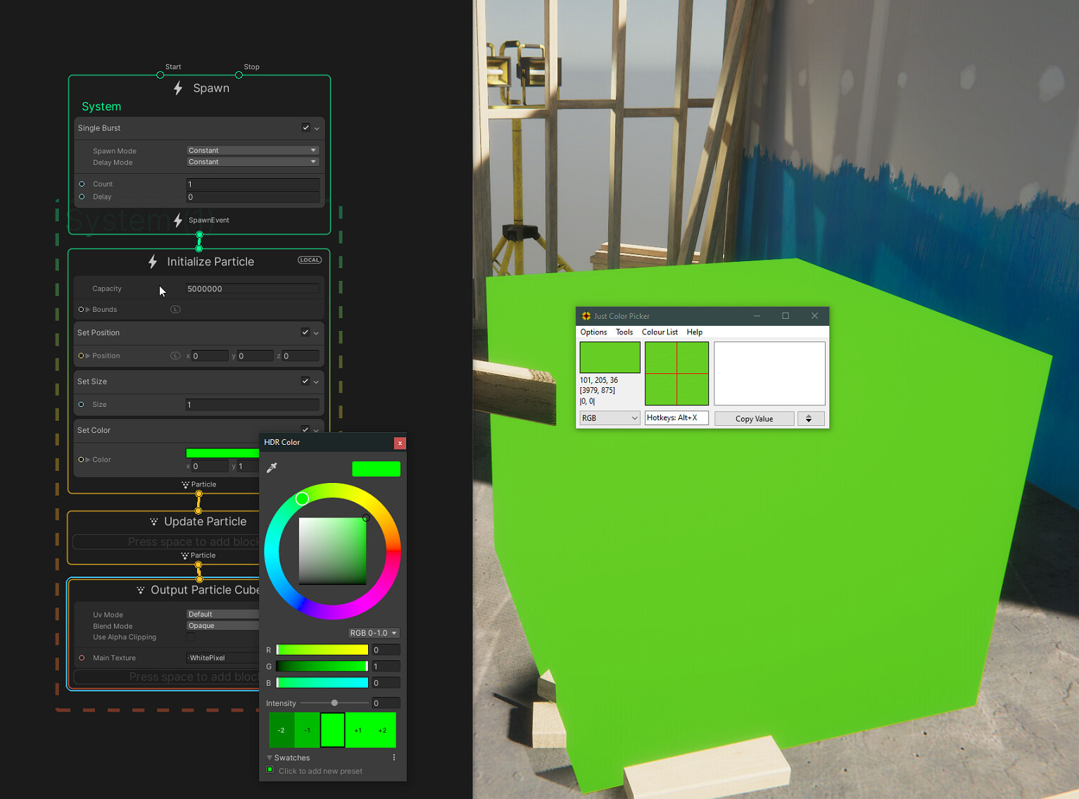Click the Swatches options kebab menu
1079x799 pixels.
[x=394, y=757]
